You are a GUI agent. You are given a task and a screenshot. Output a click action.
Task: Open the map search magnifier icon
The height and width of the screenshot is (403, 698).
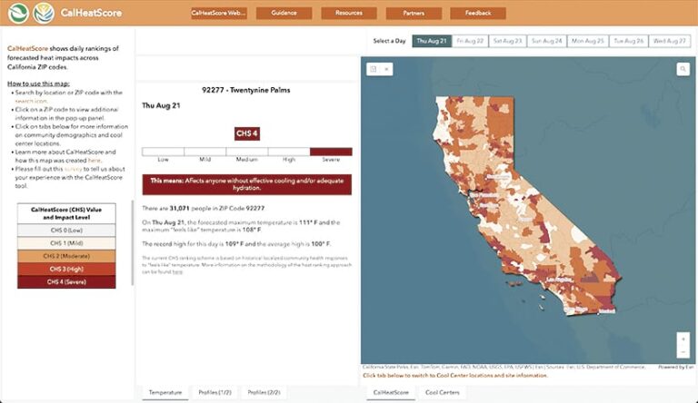tap(683, 69)
